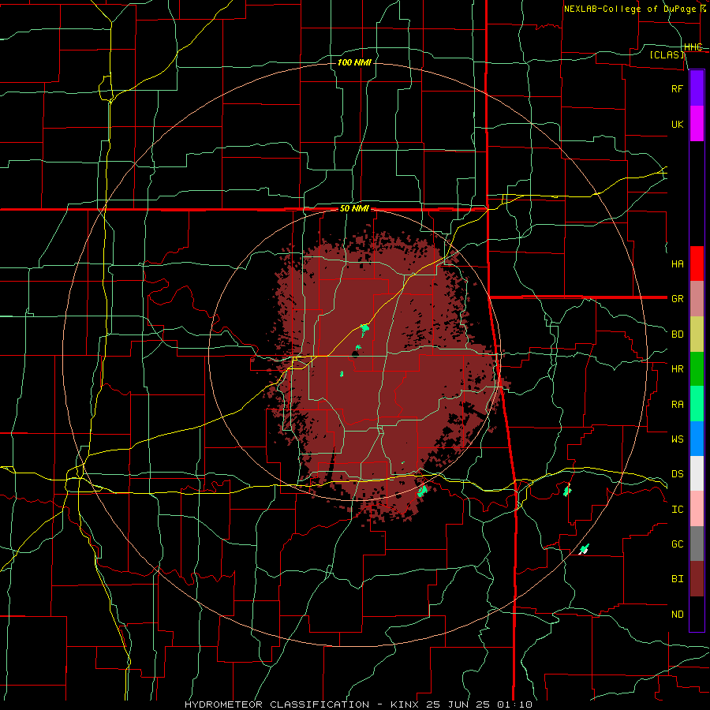The height and width of the screenshot is (710, 710).
Task: Select the GR pink legend swatch
Action: [x=697, y=299]
